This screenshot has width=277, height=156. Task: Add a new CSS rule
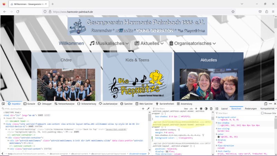click(x=196, y=109)
